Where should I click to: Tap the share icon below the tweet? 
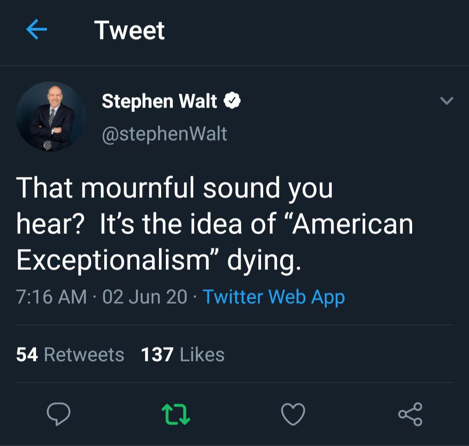(410, 413)
